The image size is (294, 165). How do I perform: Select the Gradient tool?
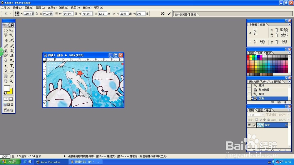(11, 55)
